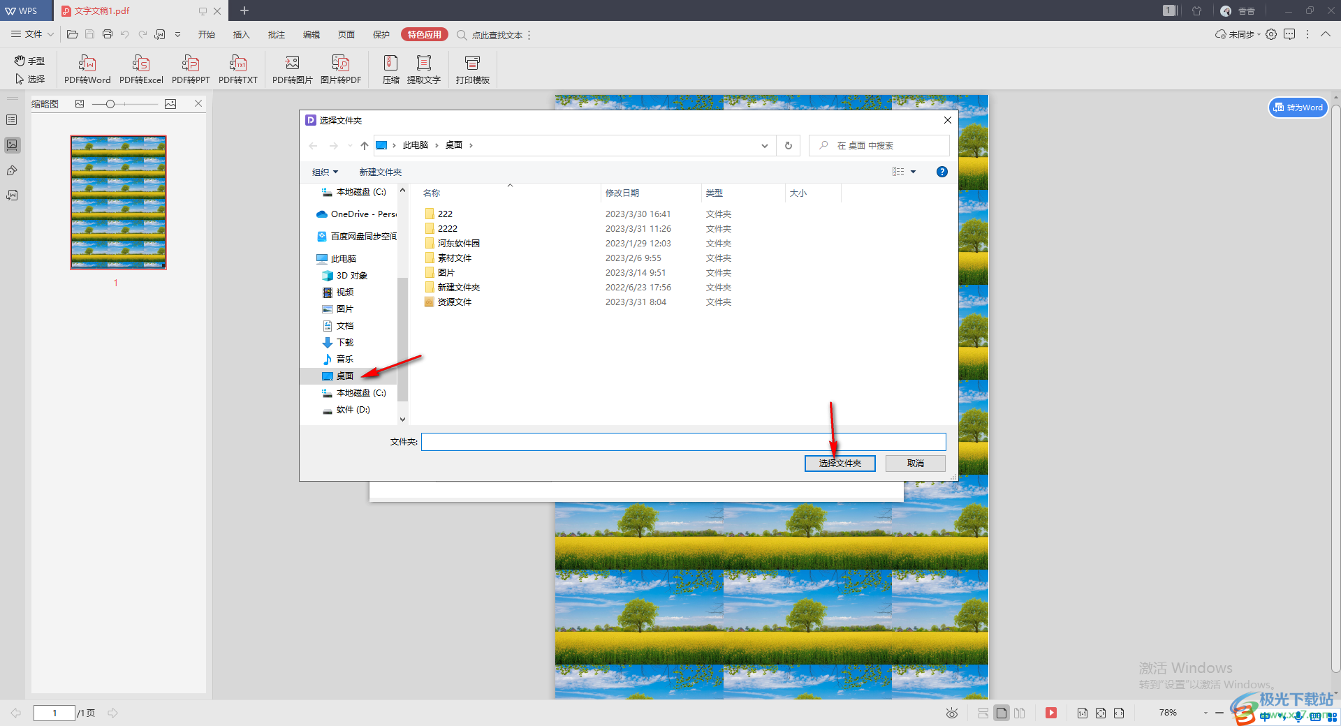Viewport: 1341px width, 726px height.
Task: Click the 选择文件夹 button
Action: click(840, 464)
